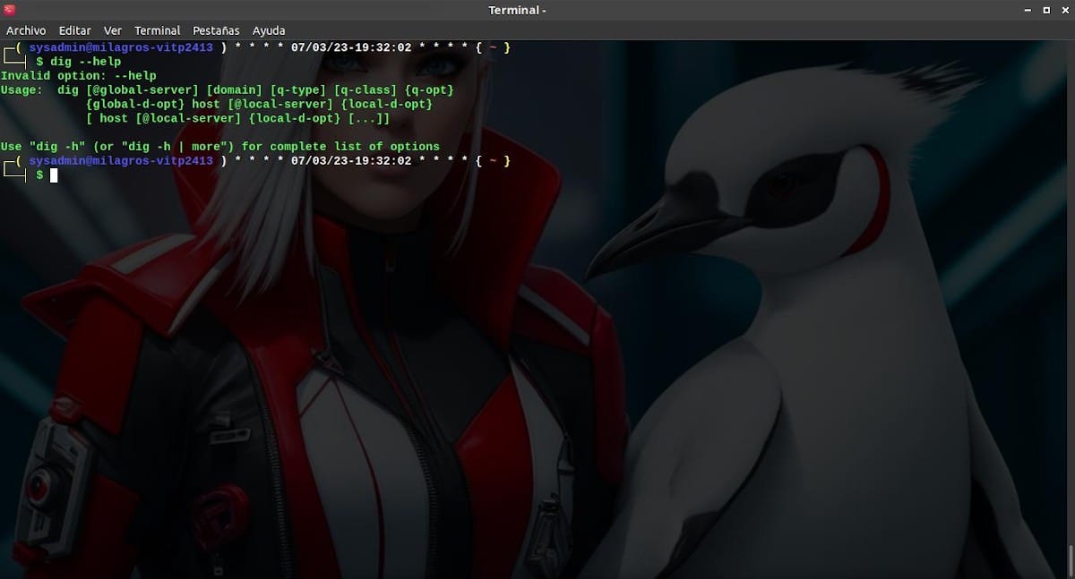The image size is (1075, 579).
Task: Open the Ayuda menu
Action: (x=269, y=30)
